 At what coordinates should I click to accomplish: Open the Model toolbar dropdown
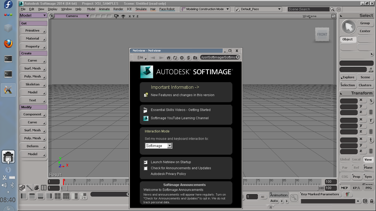pyautogui.click(x=33, y=15)
